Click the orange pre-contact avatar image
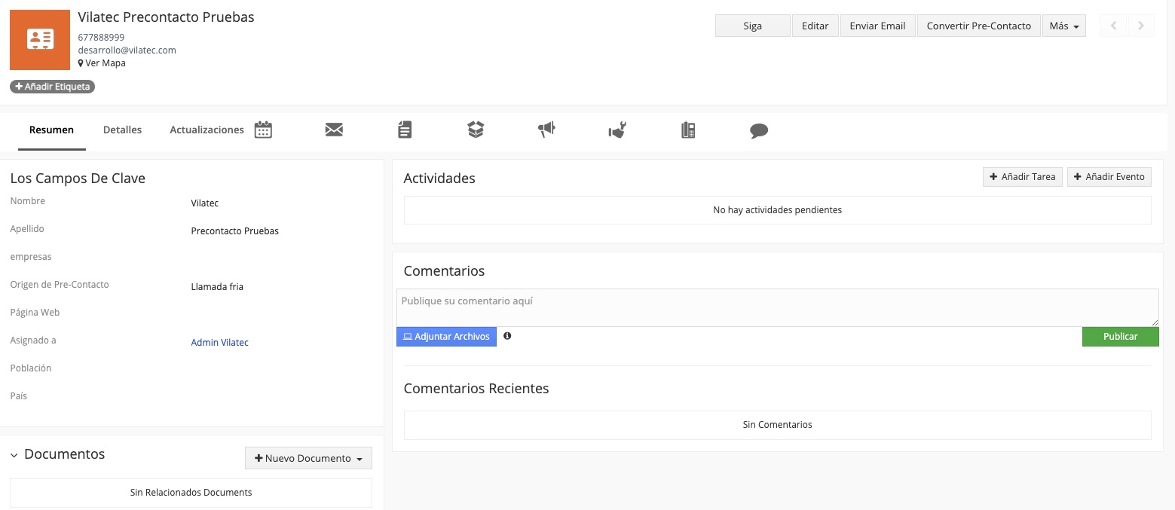Image resolution: width=1175 pixels, height=510 pixels. [x=39, y=40]
